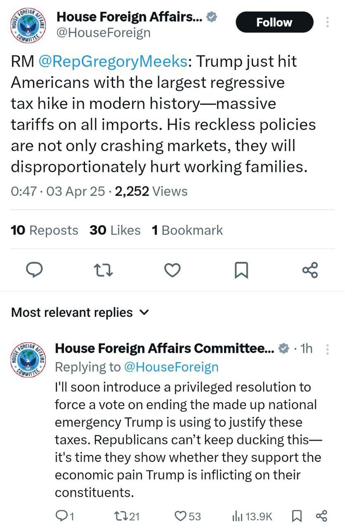Open House Foreign Affairs profile picture in header
The height and width of the screenshot is (528, 345).
(x=29, y=26)
